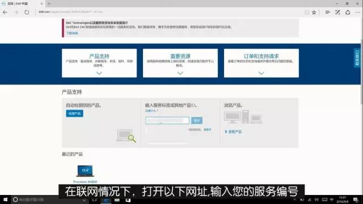This screenshot has height=204, width=363.
Task: Click the browse products computers image
Action: tap(243, 117)
